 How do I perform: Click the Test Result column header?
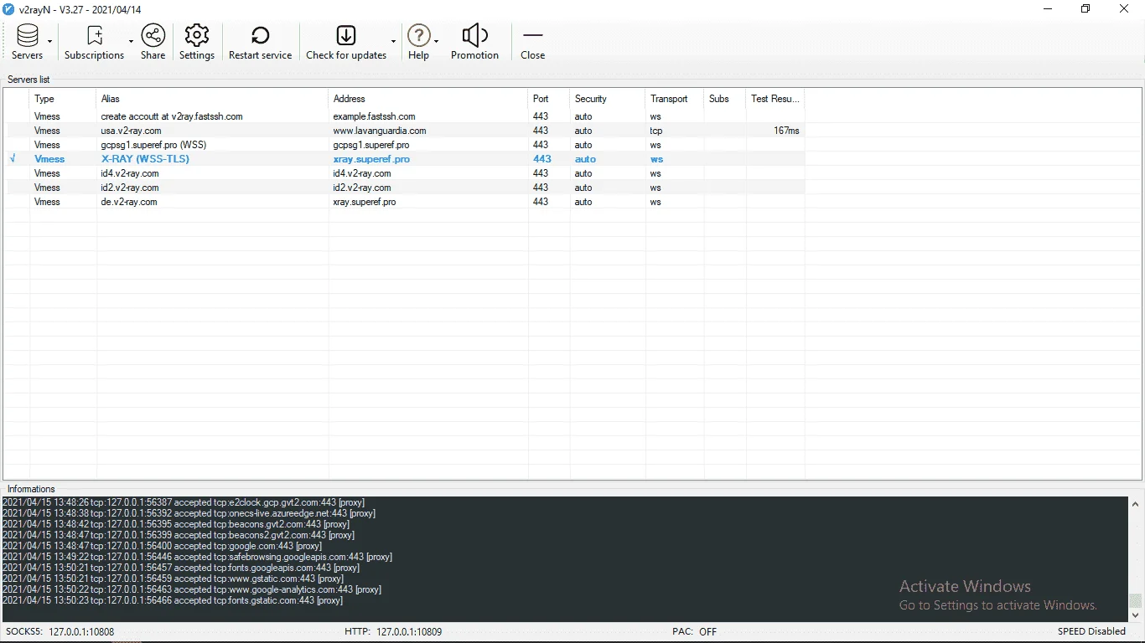775,99
